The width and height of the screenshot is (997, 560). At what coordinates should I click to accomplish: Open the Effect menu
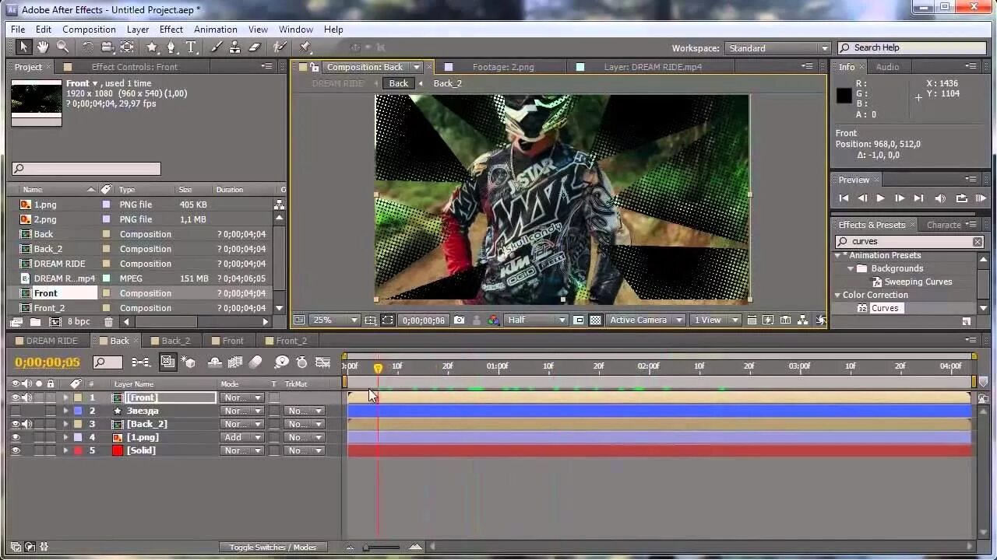pos(171,30)
